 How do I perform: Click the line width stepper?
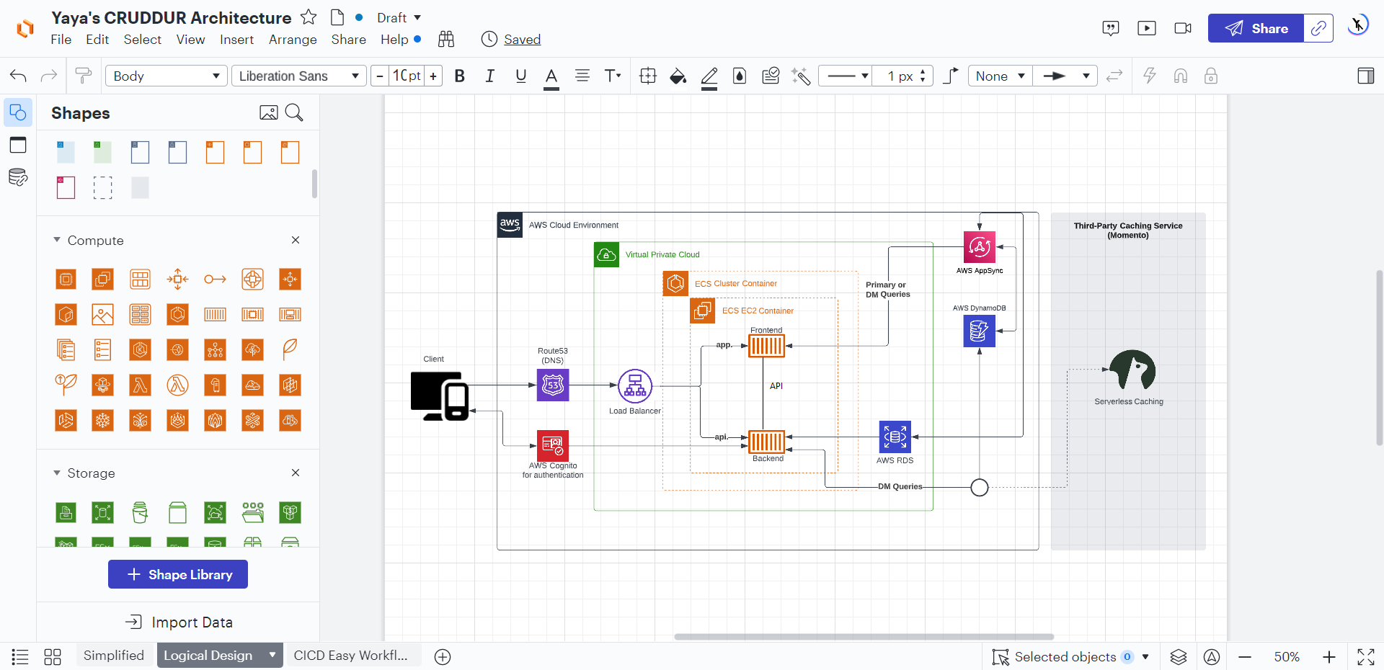923,76
